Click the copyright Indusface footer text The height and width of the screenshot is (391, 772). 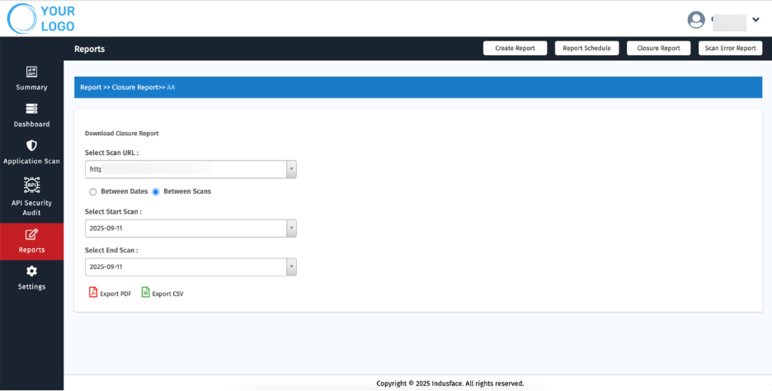click(x=450, y=383)
